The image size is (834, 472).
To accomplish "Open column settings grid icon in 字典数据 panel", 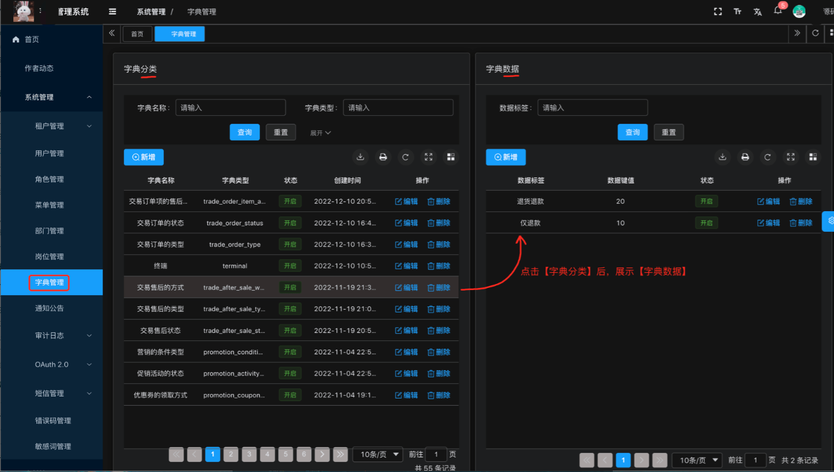I will pyautogui.click(x=813, y=157).
